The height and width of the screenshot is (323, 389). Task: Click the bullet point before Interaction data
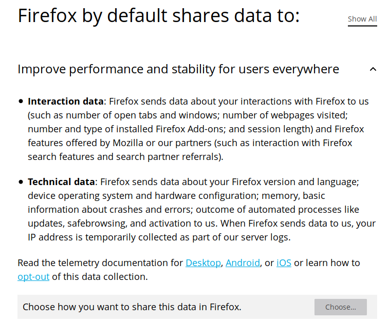[x=21, y=102]
